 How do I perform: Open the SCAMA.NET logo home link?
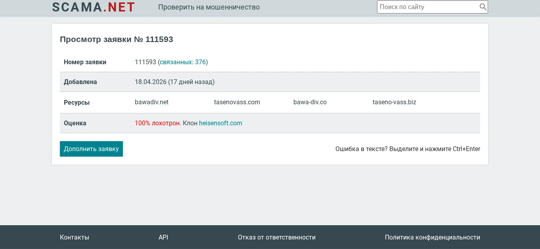coord(94,7)
